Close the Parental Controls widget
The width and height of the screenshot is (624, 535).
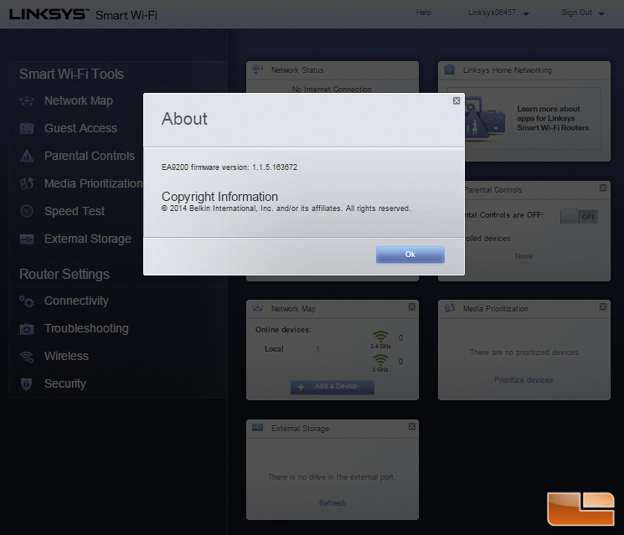(603, 188)
